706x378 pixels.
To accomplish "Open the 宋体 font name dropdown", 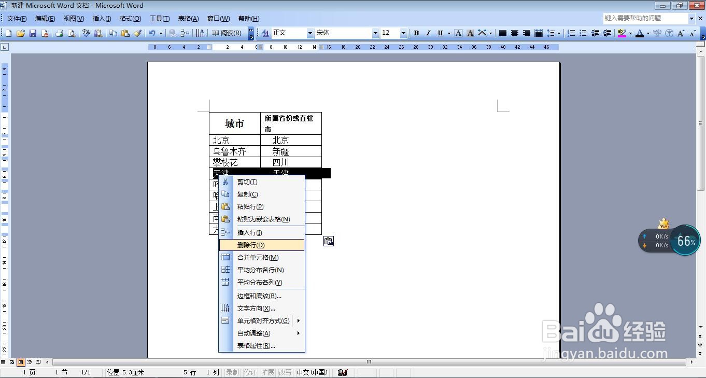I will [376, 33].
